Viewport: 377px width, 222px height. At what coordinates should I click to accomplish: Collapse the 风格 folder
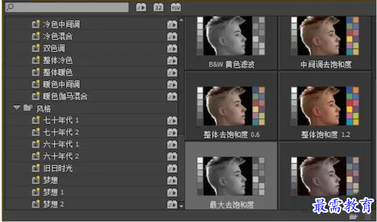tap(17, 107)
